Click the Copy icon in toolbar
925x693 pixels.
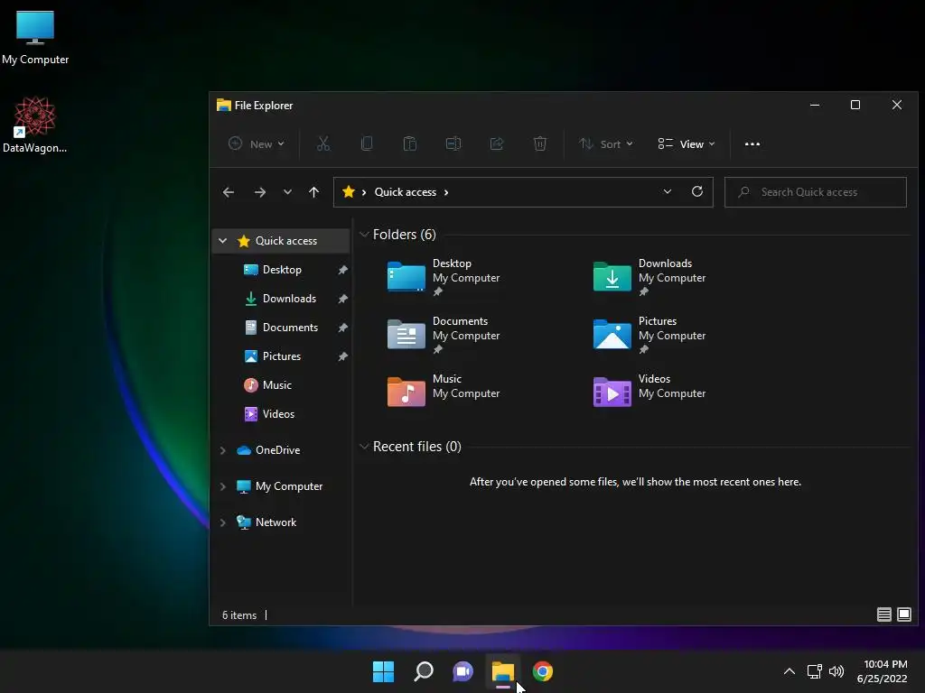(367, 143)
